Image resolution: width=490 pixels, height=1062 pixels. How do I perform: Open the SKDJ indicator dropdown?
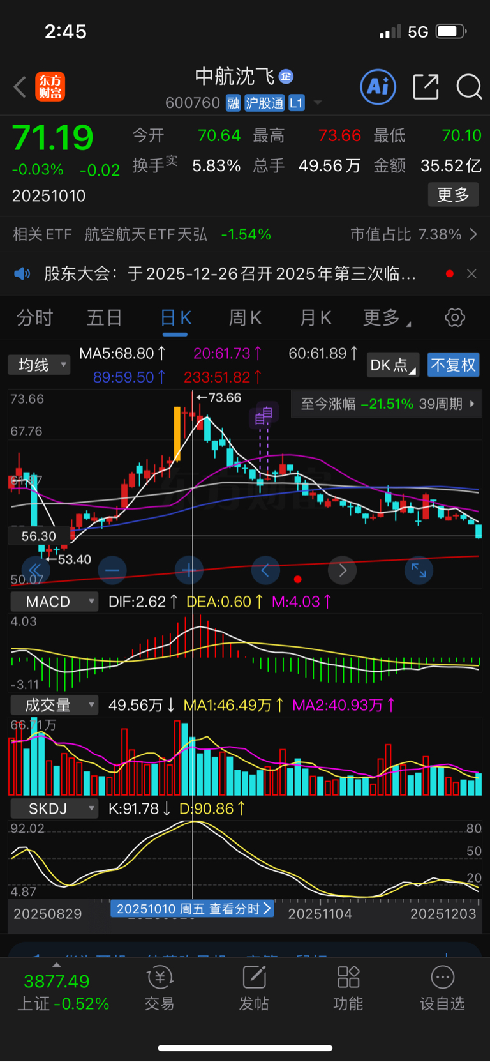54,808
